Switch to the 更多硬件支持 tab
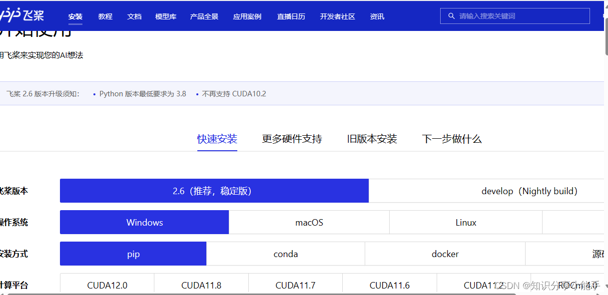 [x=292, y=139]
